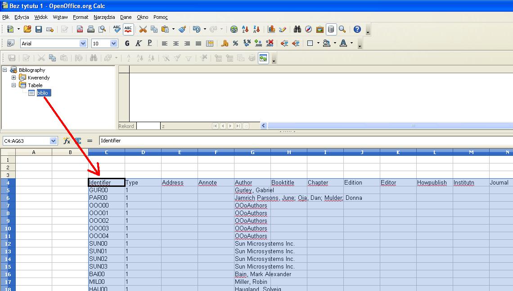
Task: Add a decimal place to the number format
Action: coord(258,44)
